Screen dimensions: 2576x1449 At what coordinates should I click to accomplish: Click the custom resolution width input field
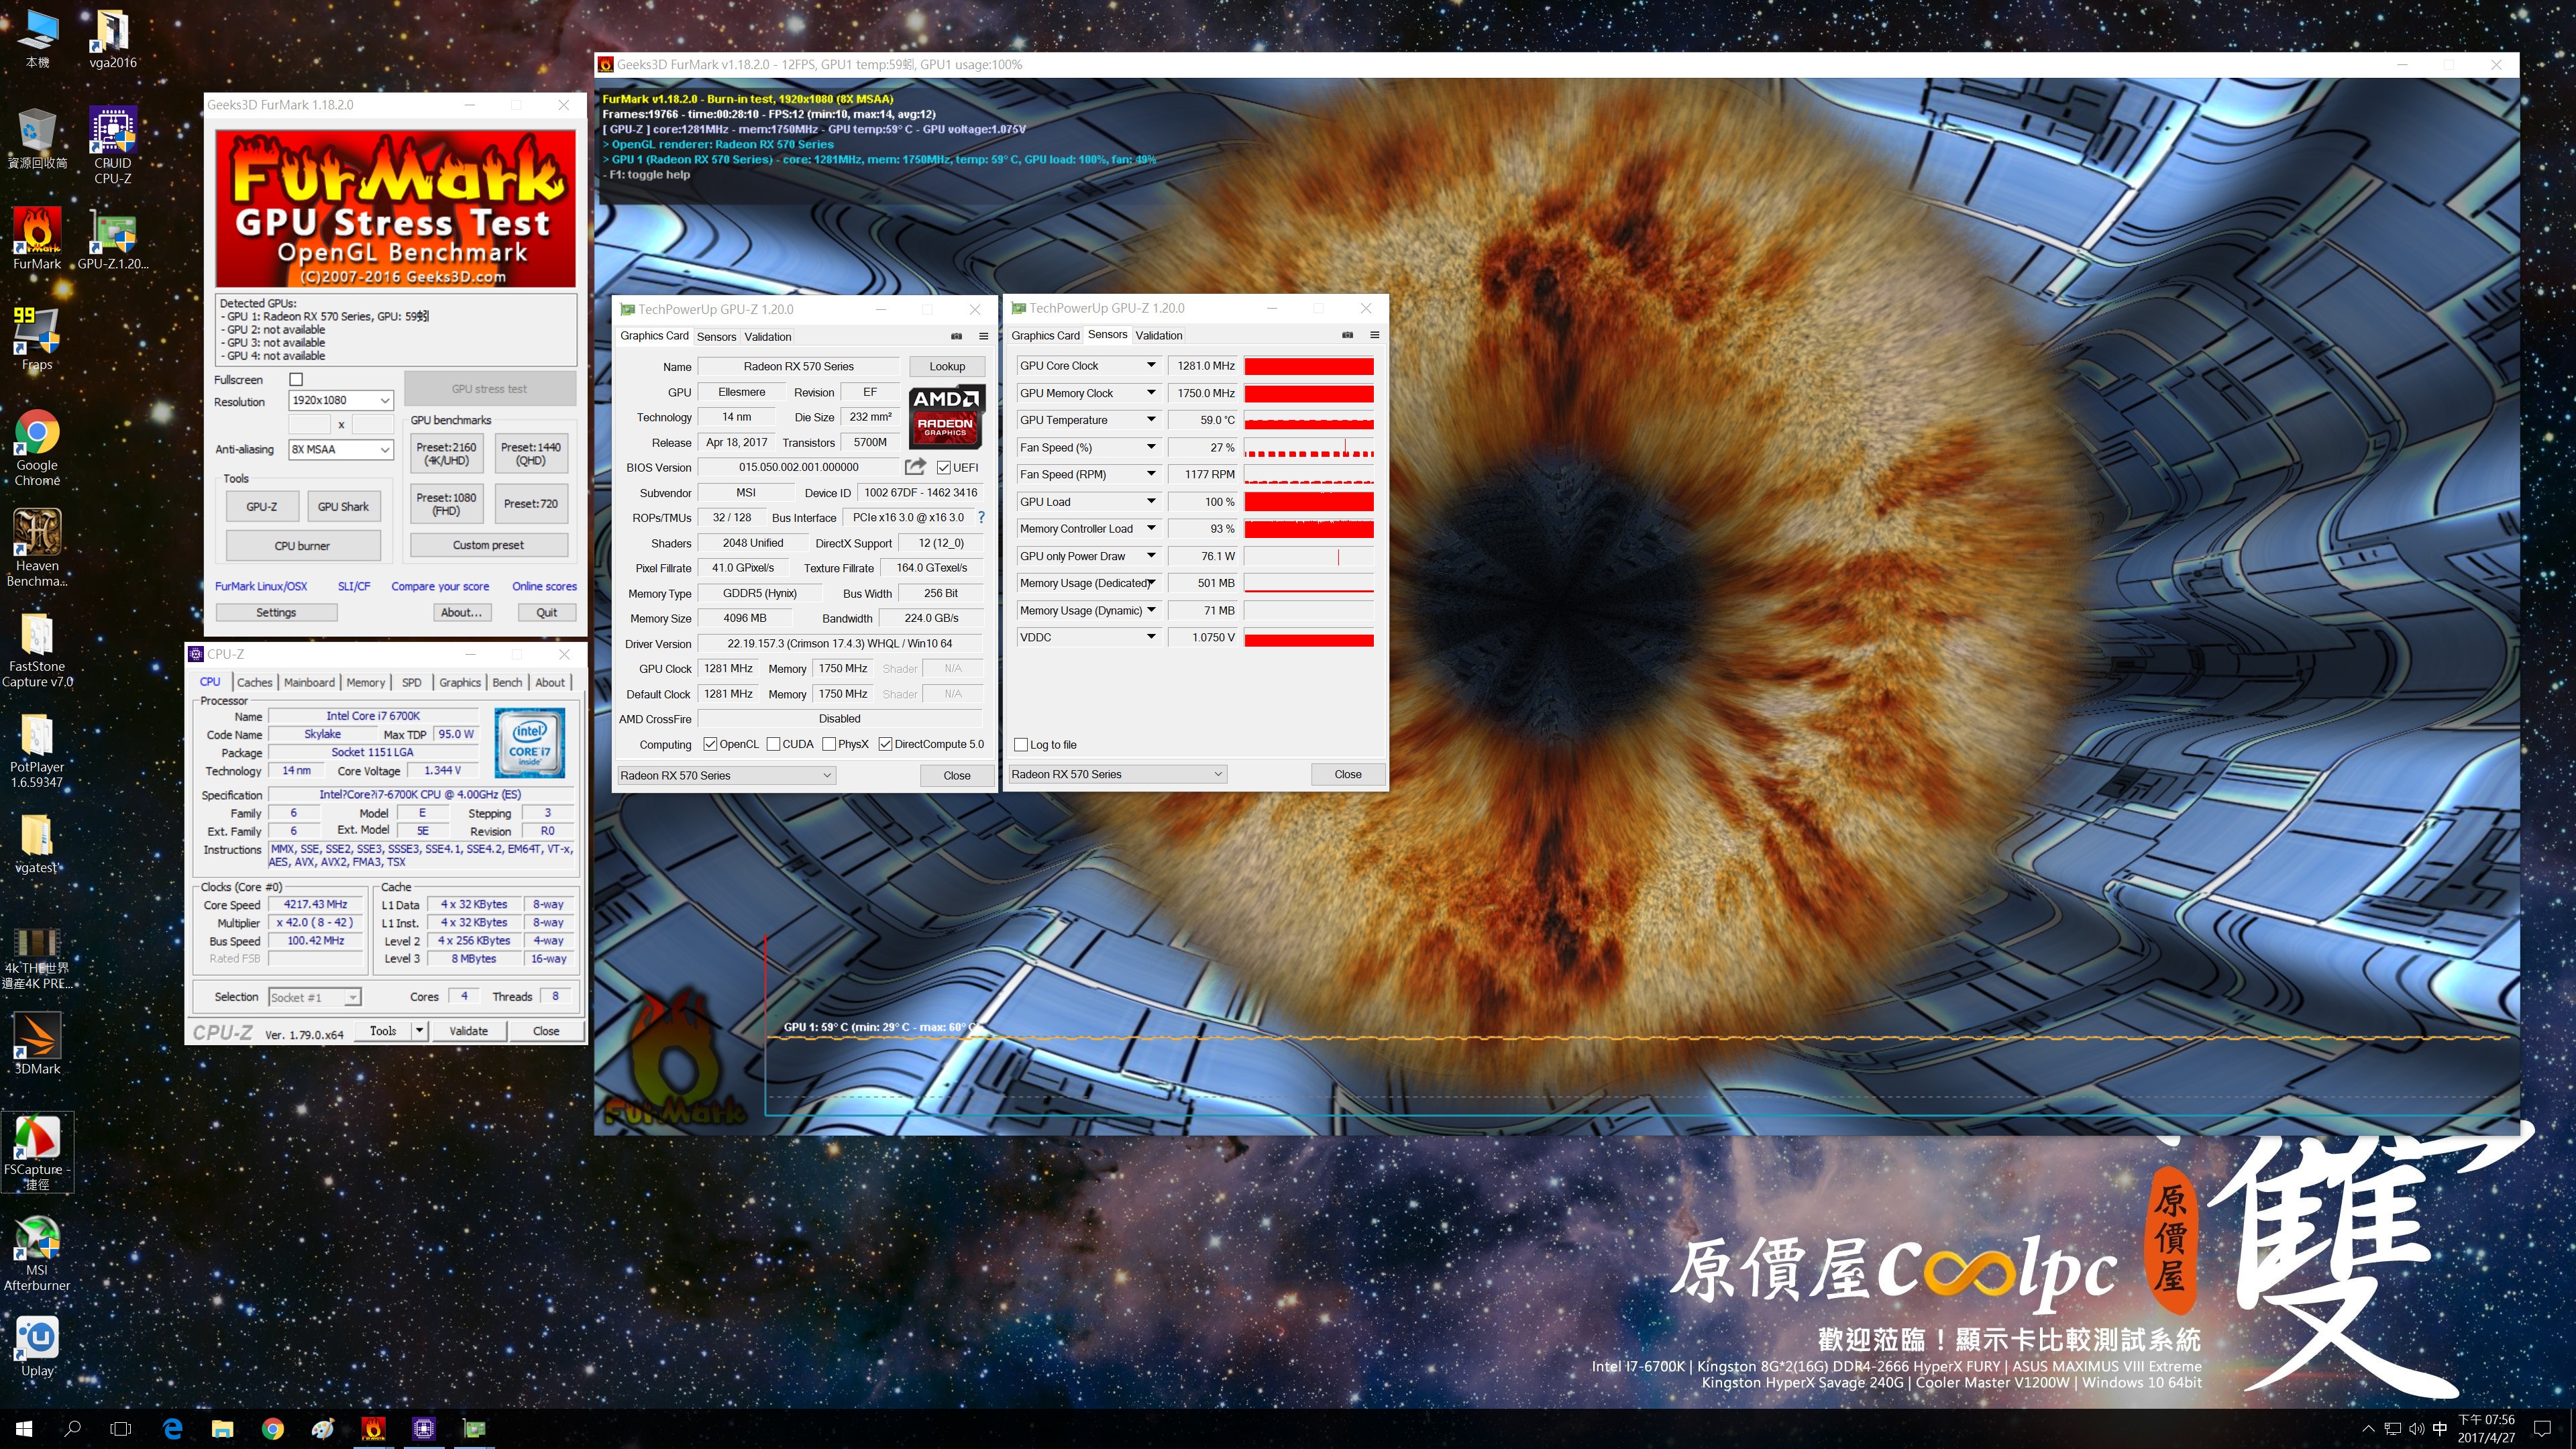309,424
